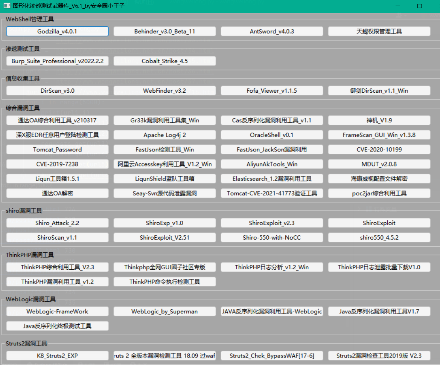Launch Godzilla_v4.0.1 webshell manager
Screen dimensions: 440x365
(57, 31)
